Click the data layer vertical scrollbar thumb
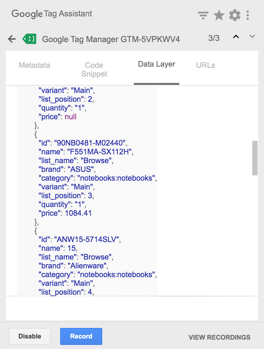 (255, 158)
